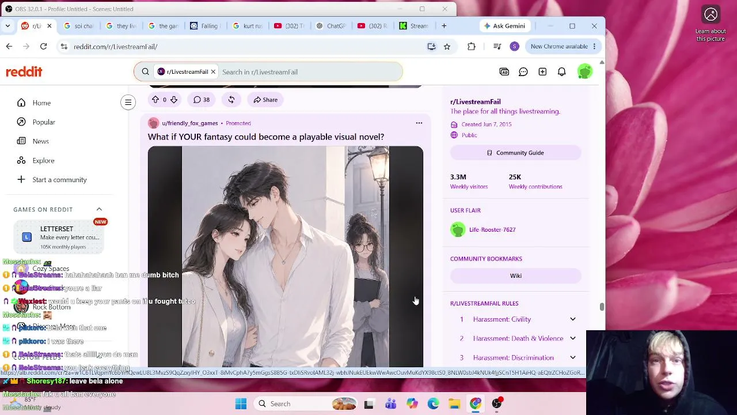Open Chrome profile S avatar
Screen dimensions: 737x415
[x=515, y=47]
